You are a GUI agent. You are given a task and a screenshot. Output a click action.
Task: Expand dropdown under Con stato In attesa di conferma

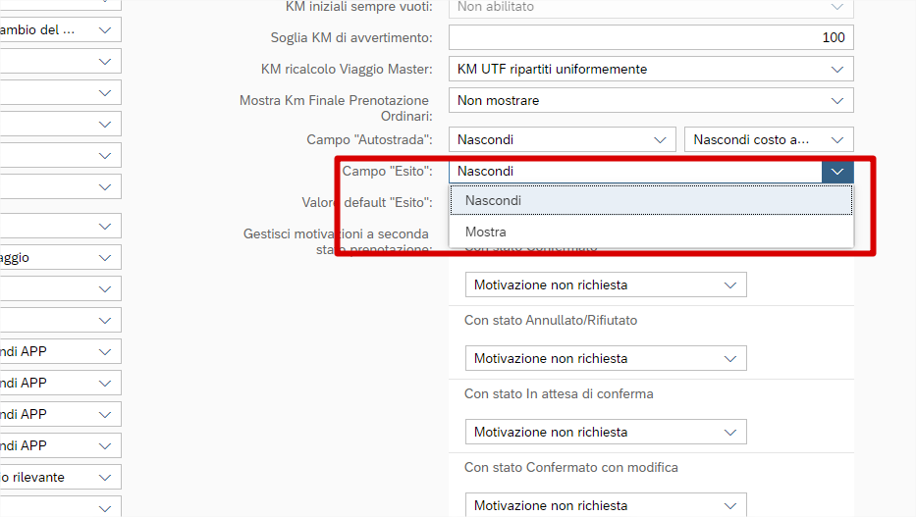[729, 432]
